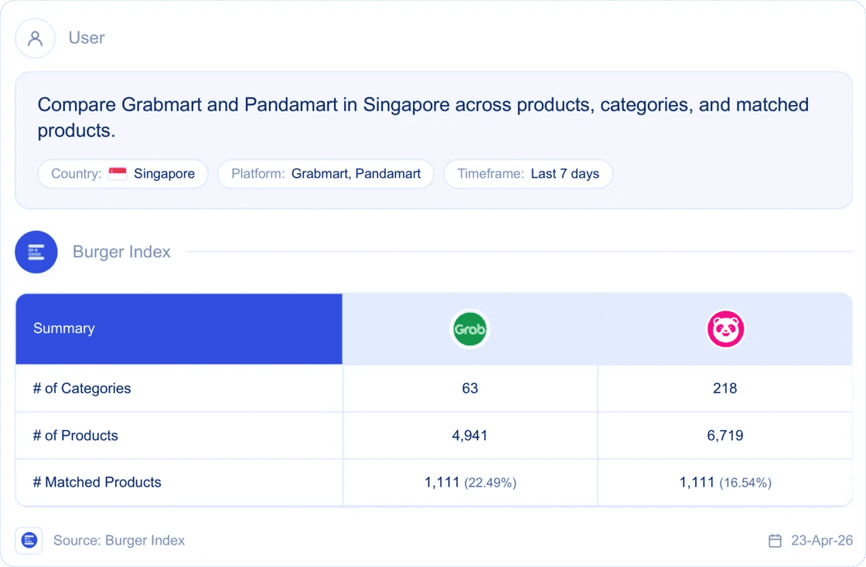Click the User avatar icon
This screenshot has width=866, height=567.
tap(35, 38)
